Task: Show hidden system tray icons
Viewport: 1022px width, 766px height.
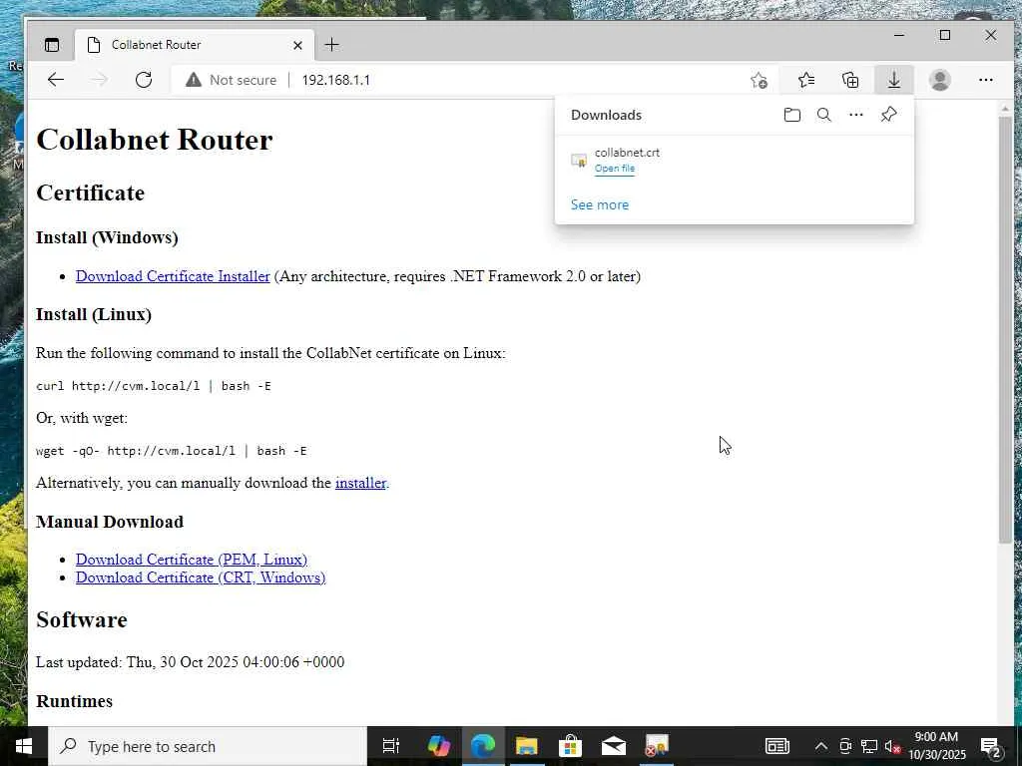Action: 821,746
